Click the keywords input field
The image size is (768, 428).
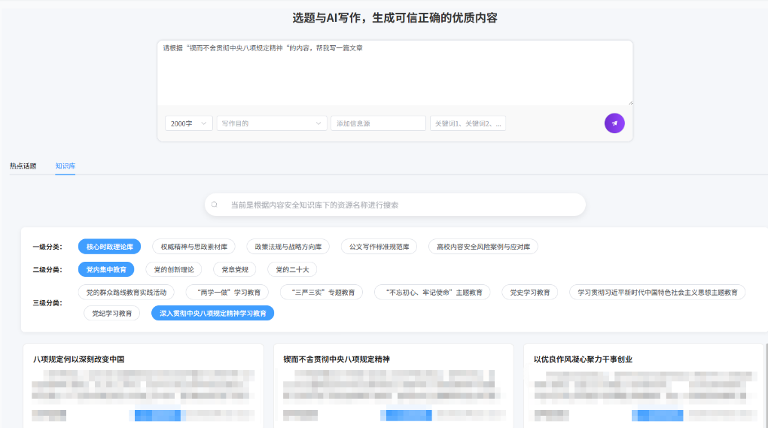(467, 123)
